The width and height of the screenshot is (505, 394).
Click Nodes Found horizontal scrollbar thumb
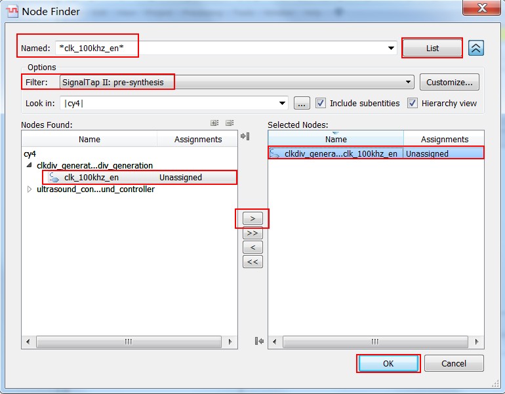point(129,342)
